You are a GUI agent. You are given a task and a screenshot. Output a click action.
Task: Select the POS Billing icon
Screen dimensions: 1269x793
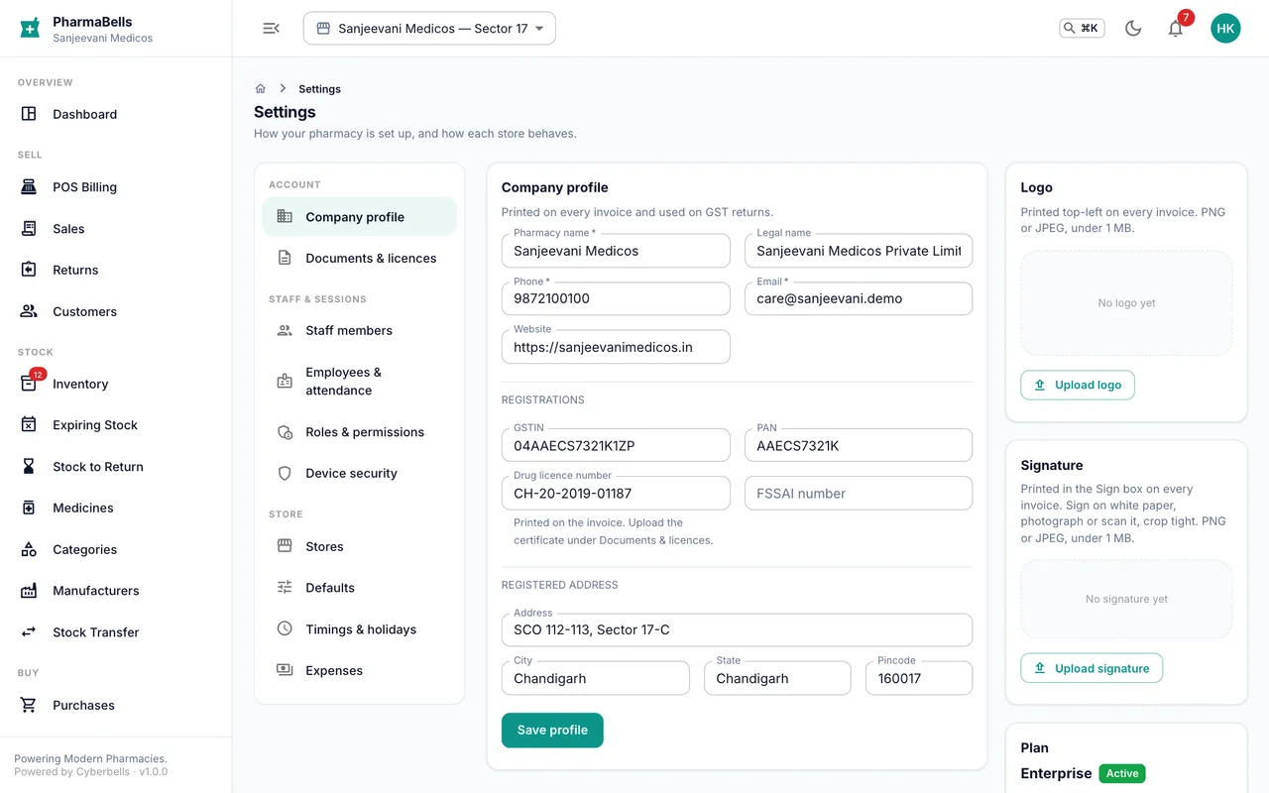tap(29, 186)
